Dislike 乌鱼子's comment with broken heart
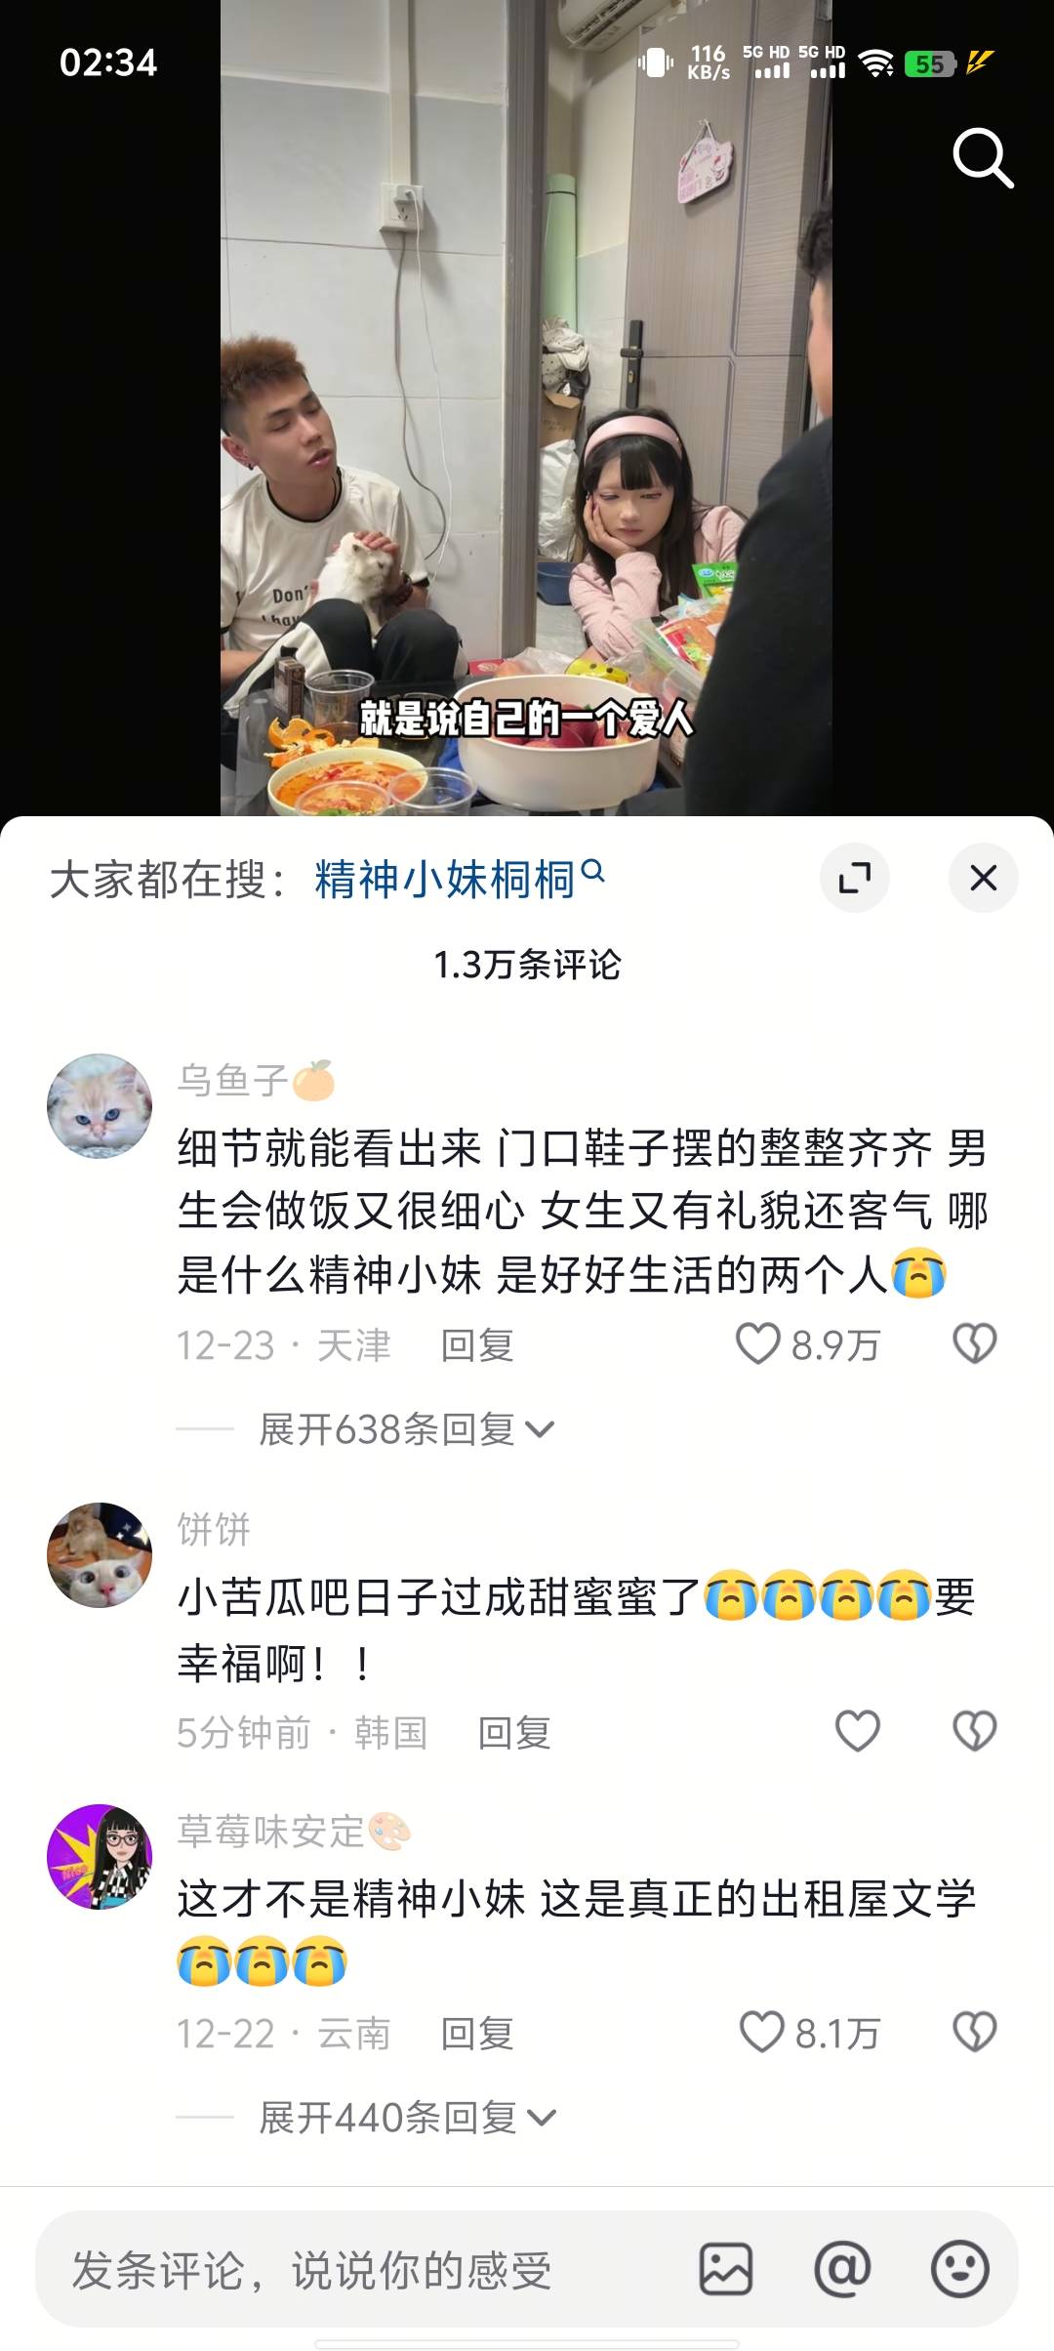 coord(974,1344)
